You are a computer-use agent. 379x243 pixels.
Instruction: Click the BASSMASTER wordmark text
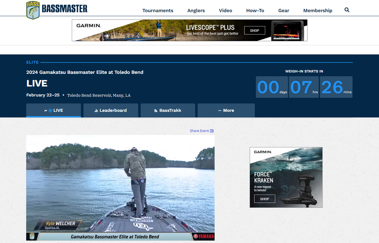[65, 9]
